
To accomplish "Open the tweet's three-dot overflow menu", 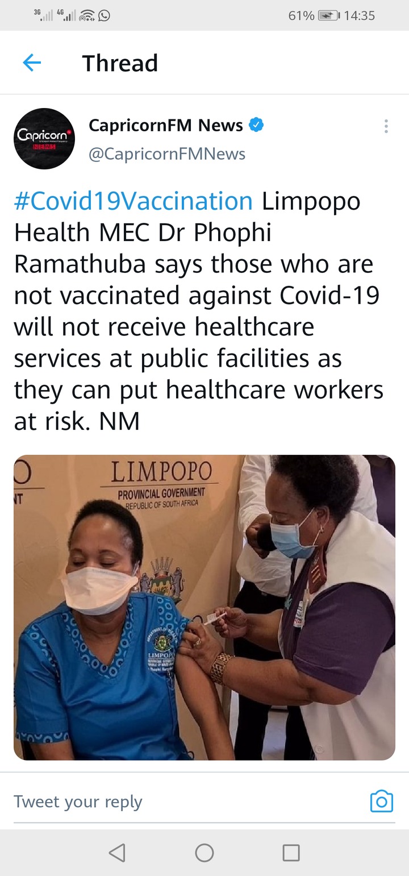I will click(386, 126).
